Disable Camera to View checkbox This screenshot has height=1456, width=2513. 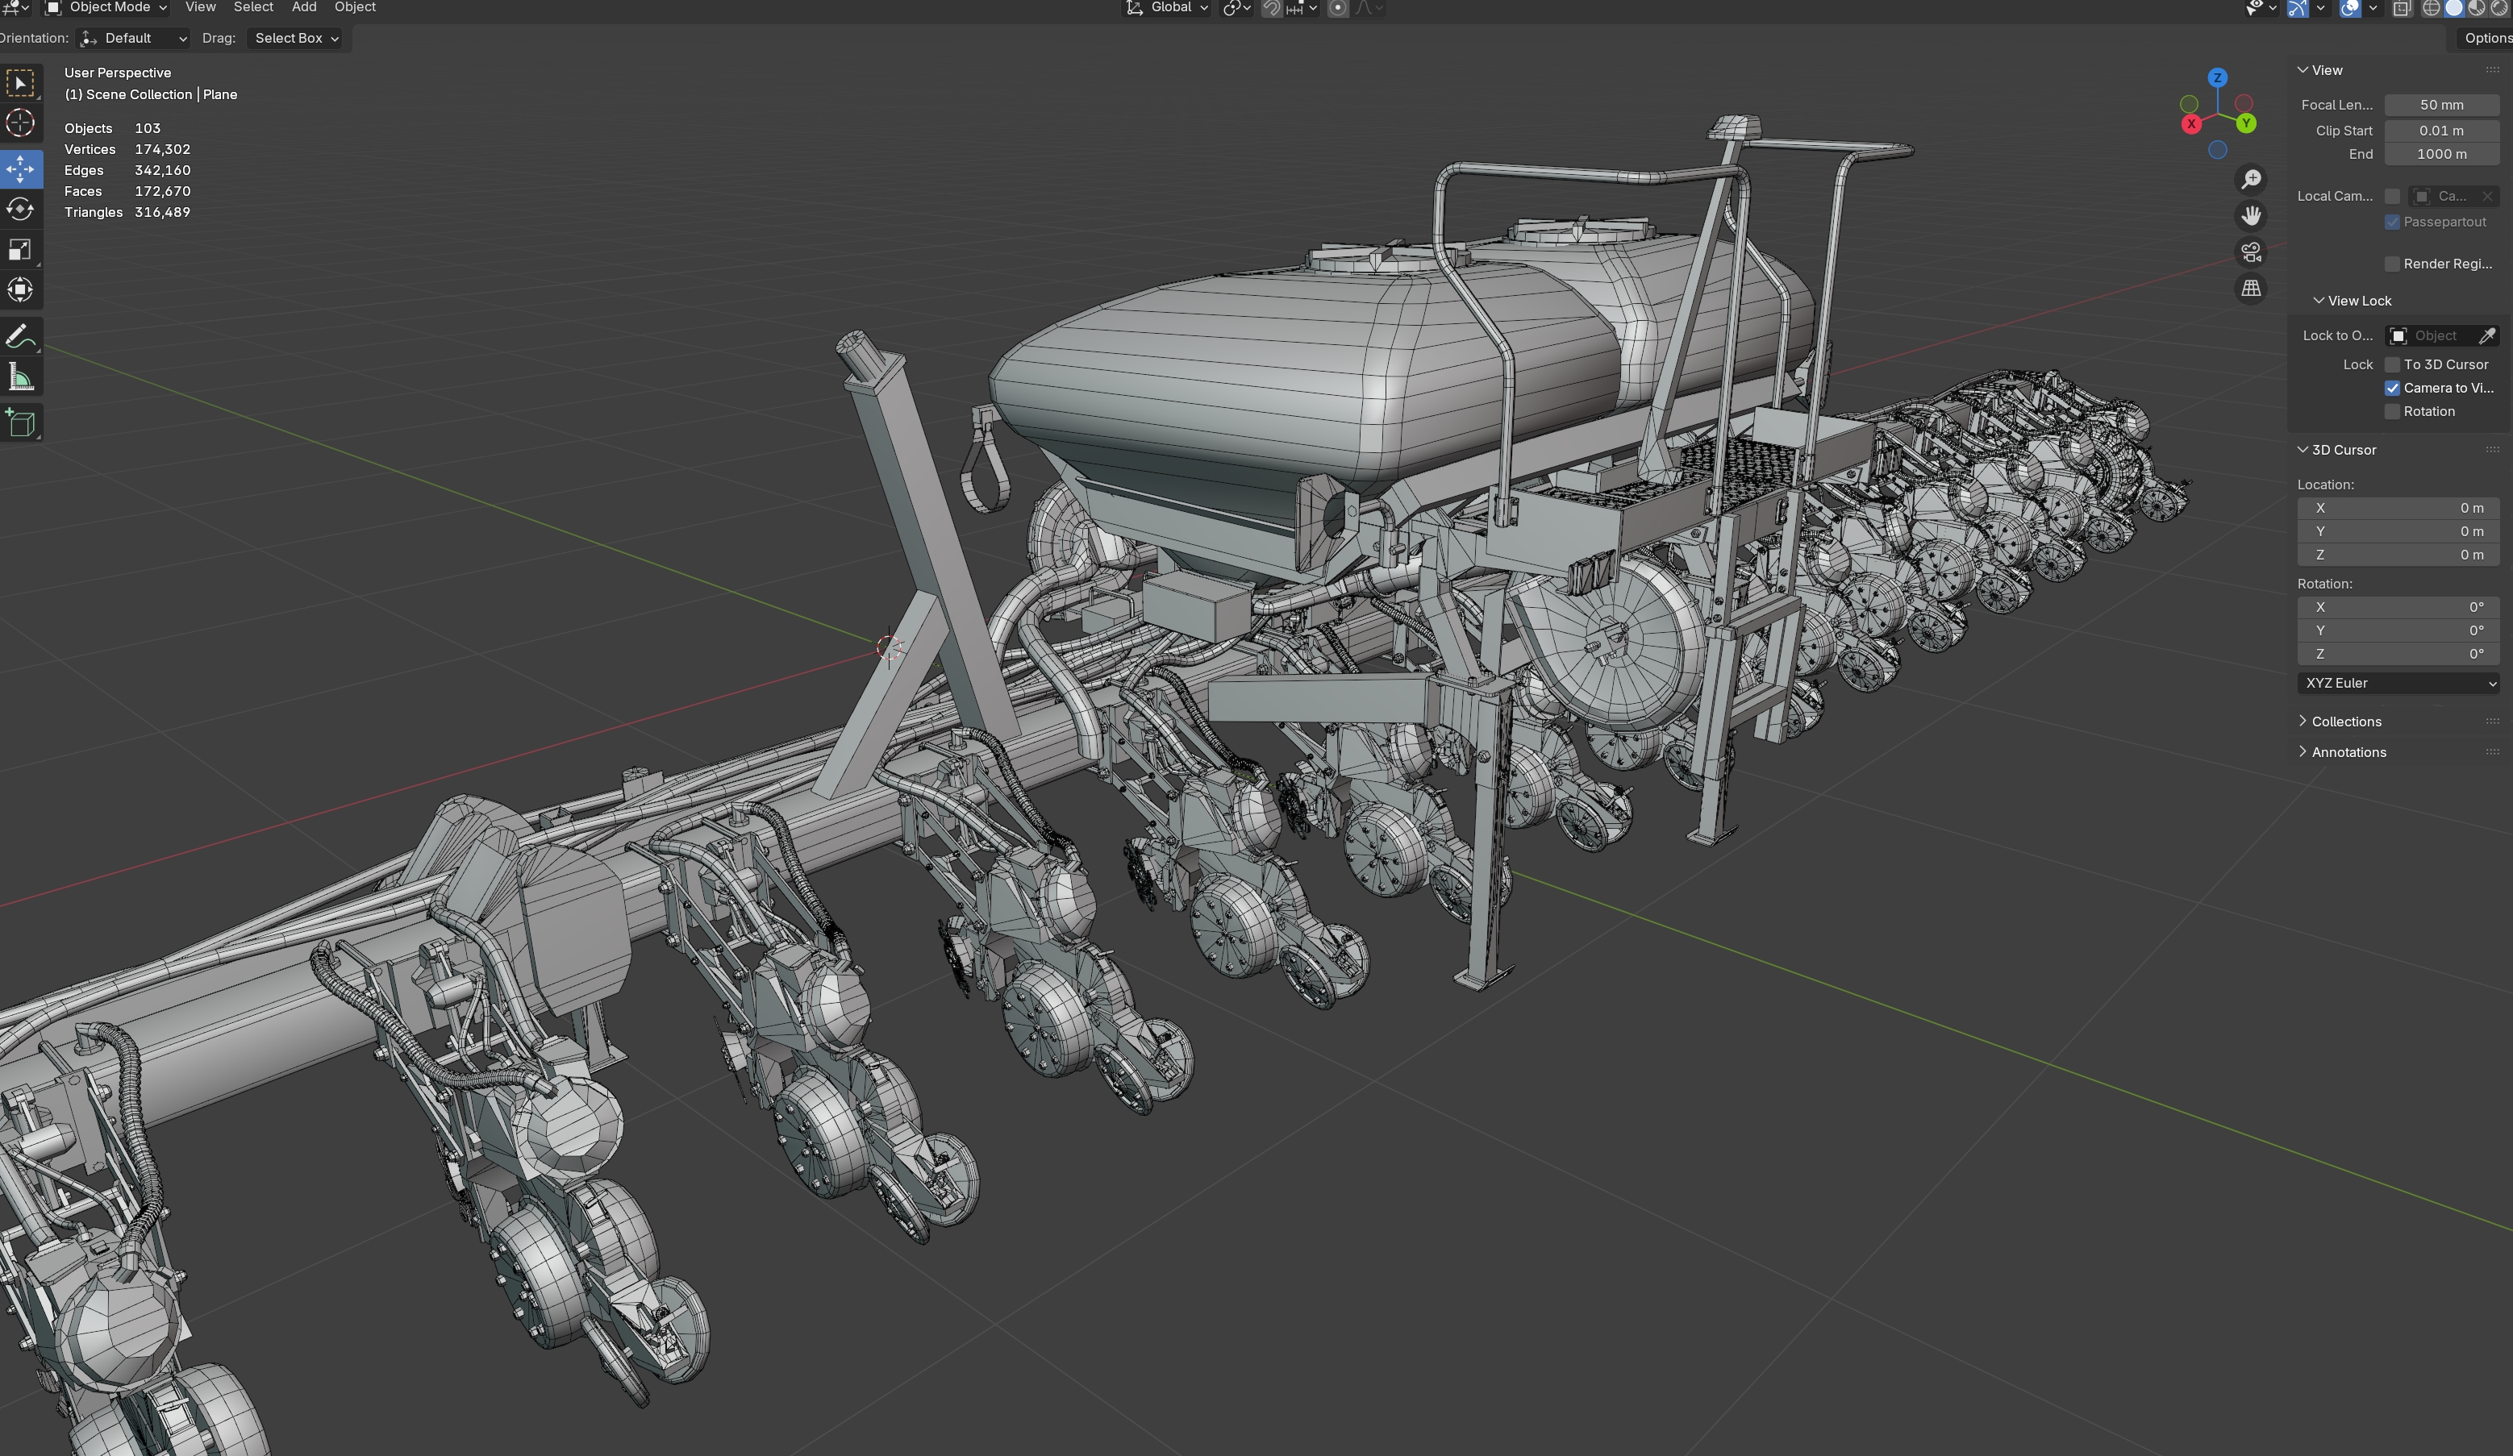click(x=2391, y=389)
